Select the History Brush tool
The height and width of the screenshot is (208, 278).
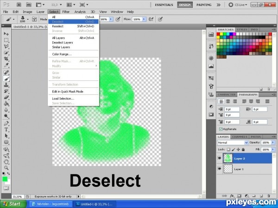point(6,91)
